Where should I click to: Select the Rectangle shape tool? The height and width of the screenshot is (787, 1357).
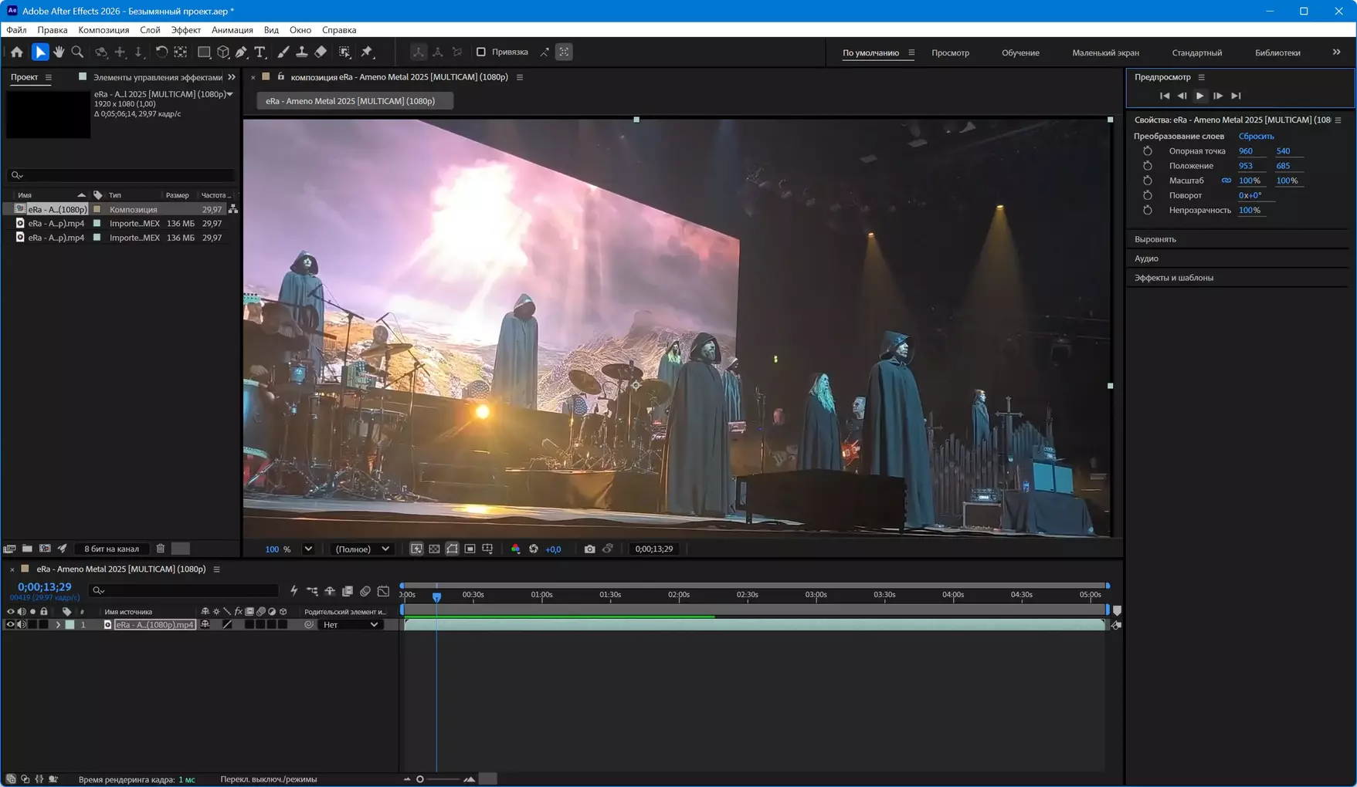point(204,52)
